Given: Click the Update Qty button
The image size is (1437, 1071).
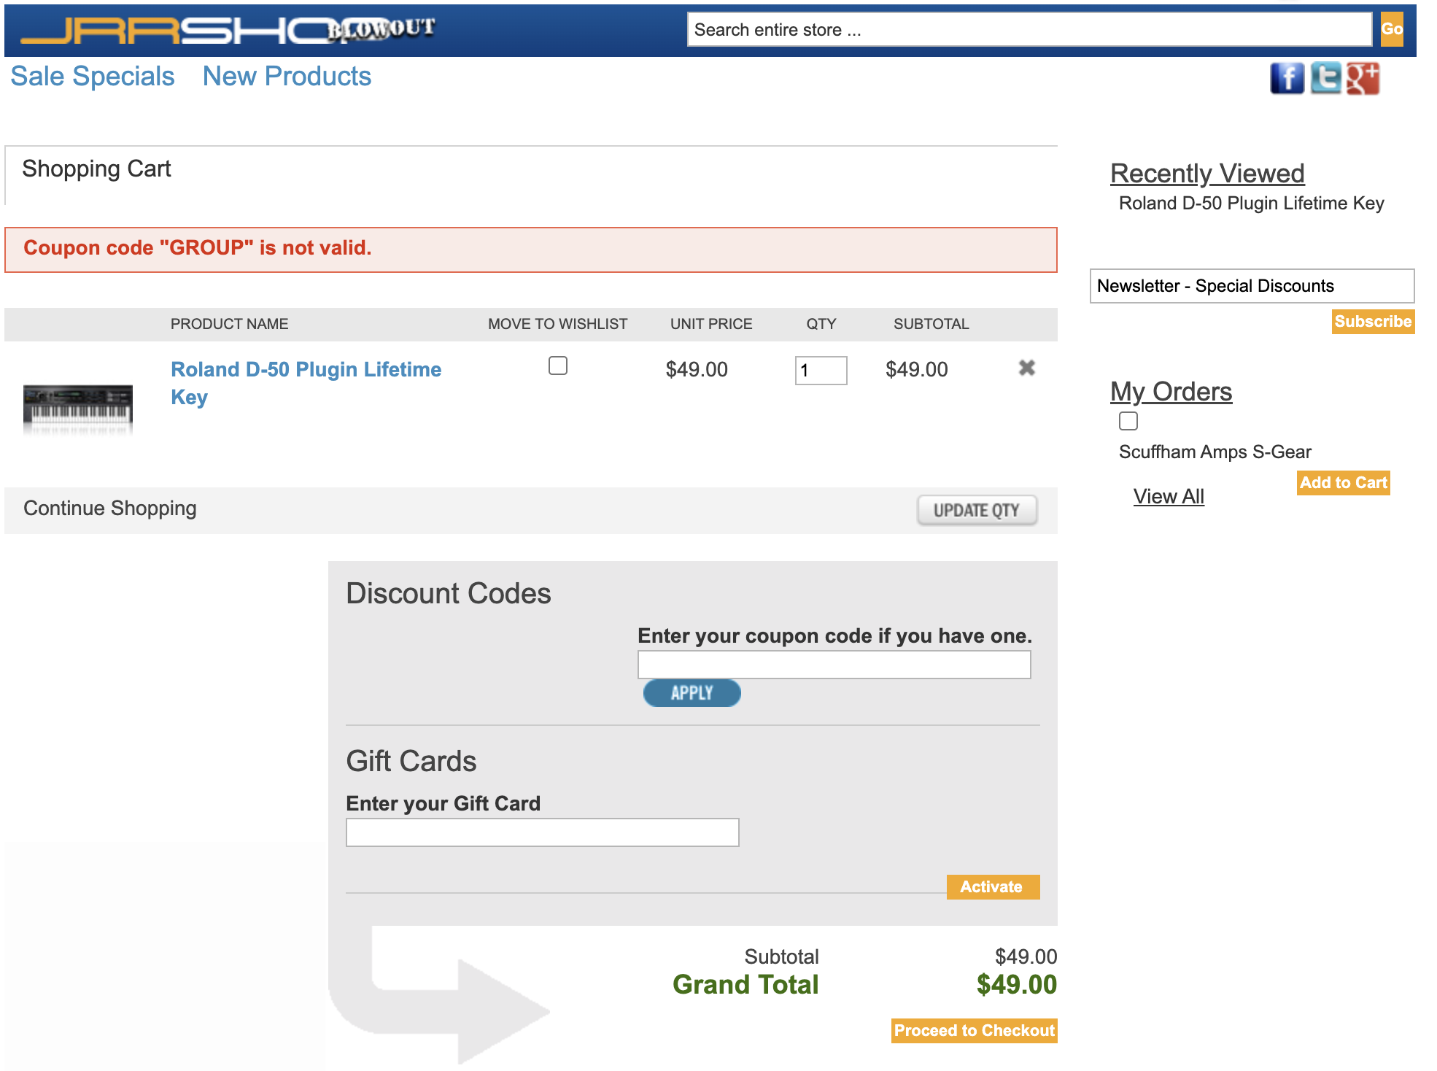Looking at the screenshot, I should point(977,510).
